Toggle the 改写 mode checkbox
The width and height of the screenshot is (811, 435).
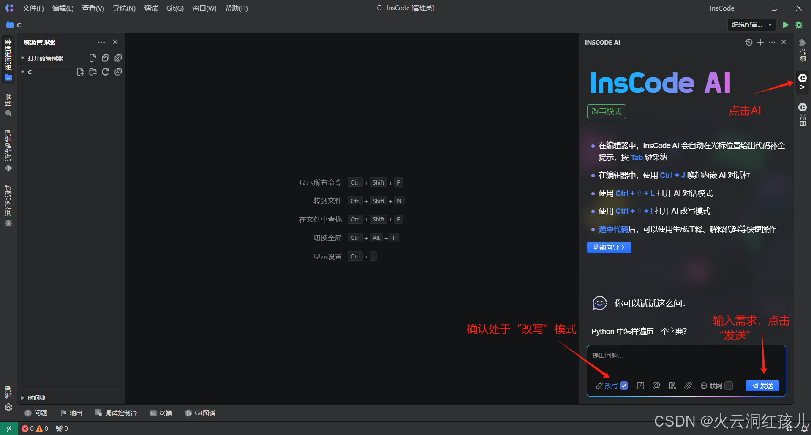tap(624, 386)
